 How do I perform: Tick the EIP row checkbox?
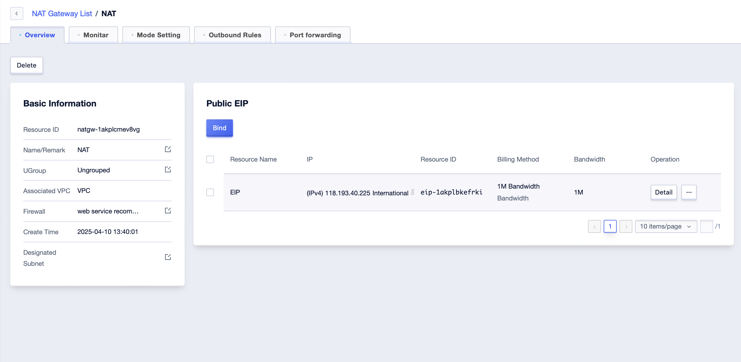pyautogui.click(x=210, y=192)
